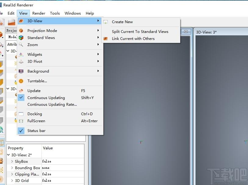This screenshot has width=248, height=185.
Task: Open the Help menu
Action: coord(90,13)
